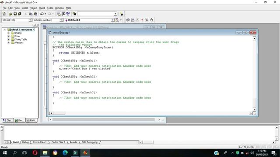
Task: Select the Debug output tab
Action: coord(25,142)
